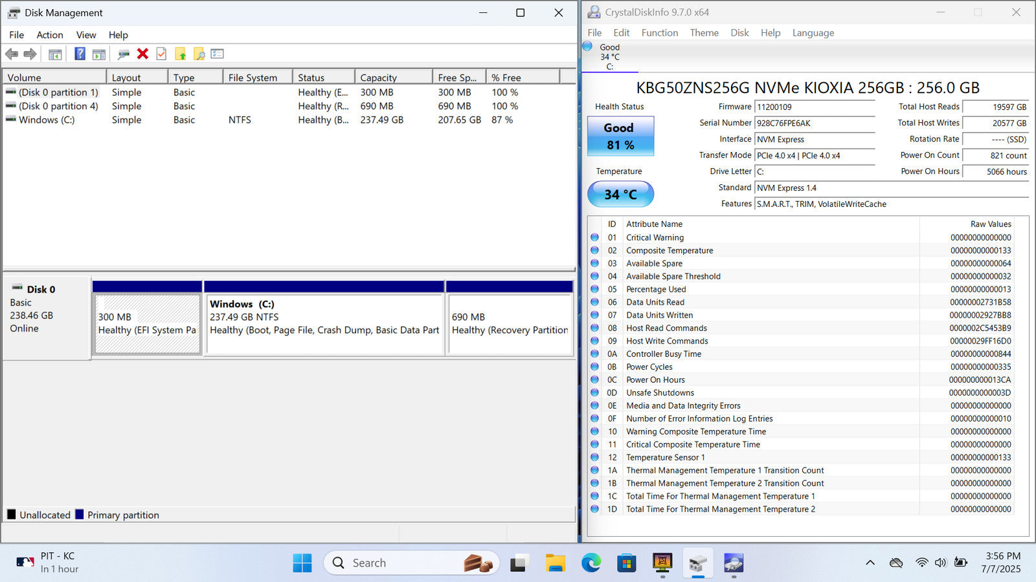Expand the hidden system tray icons chevron
Image resolution: width=1036 pixels, height=582 pixels.
(870, 563)
